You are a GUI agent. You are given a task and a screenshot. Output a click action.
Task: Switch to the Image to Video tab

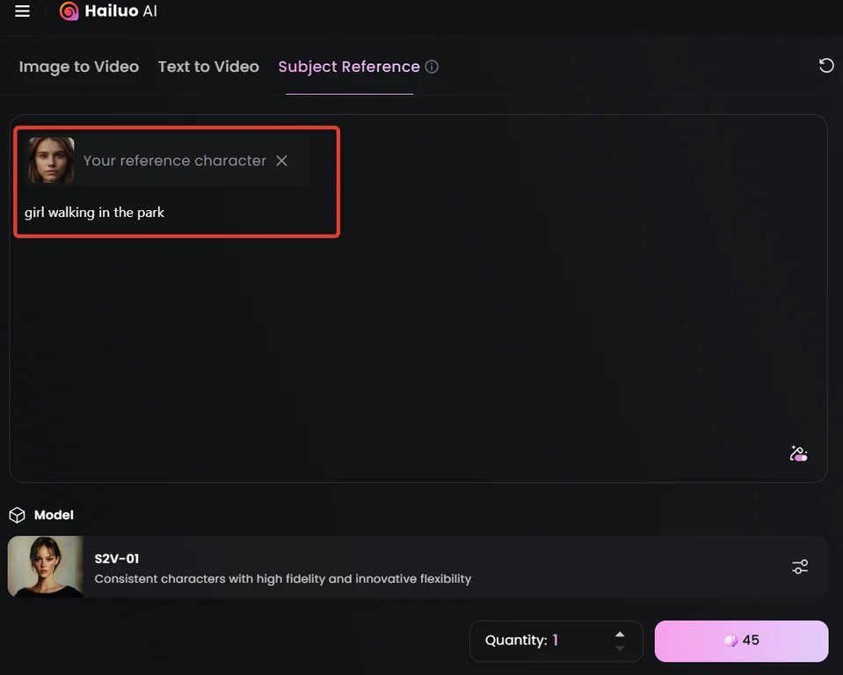(79, 67)
